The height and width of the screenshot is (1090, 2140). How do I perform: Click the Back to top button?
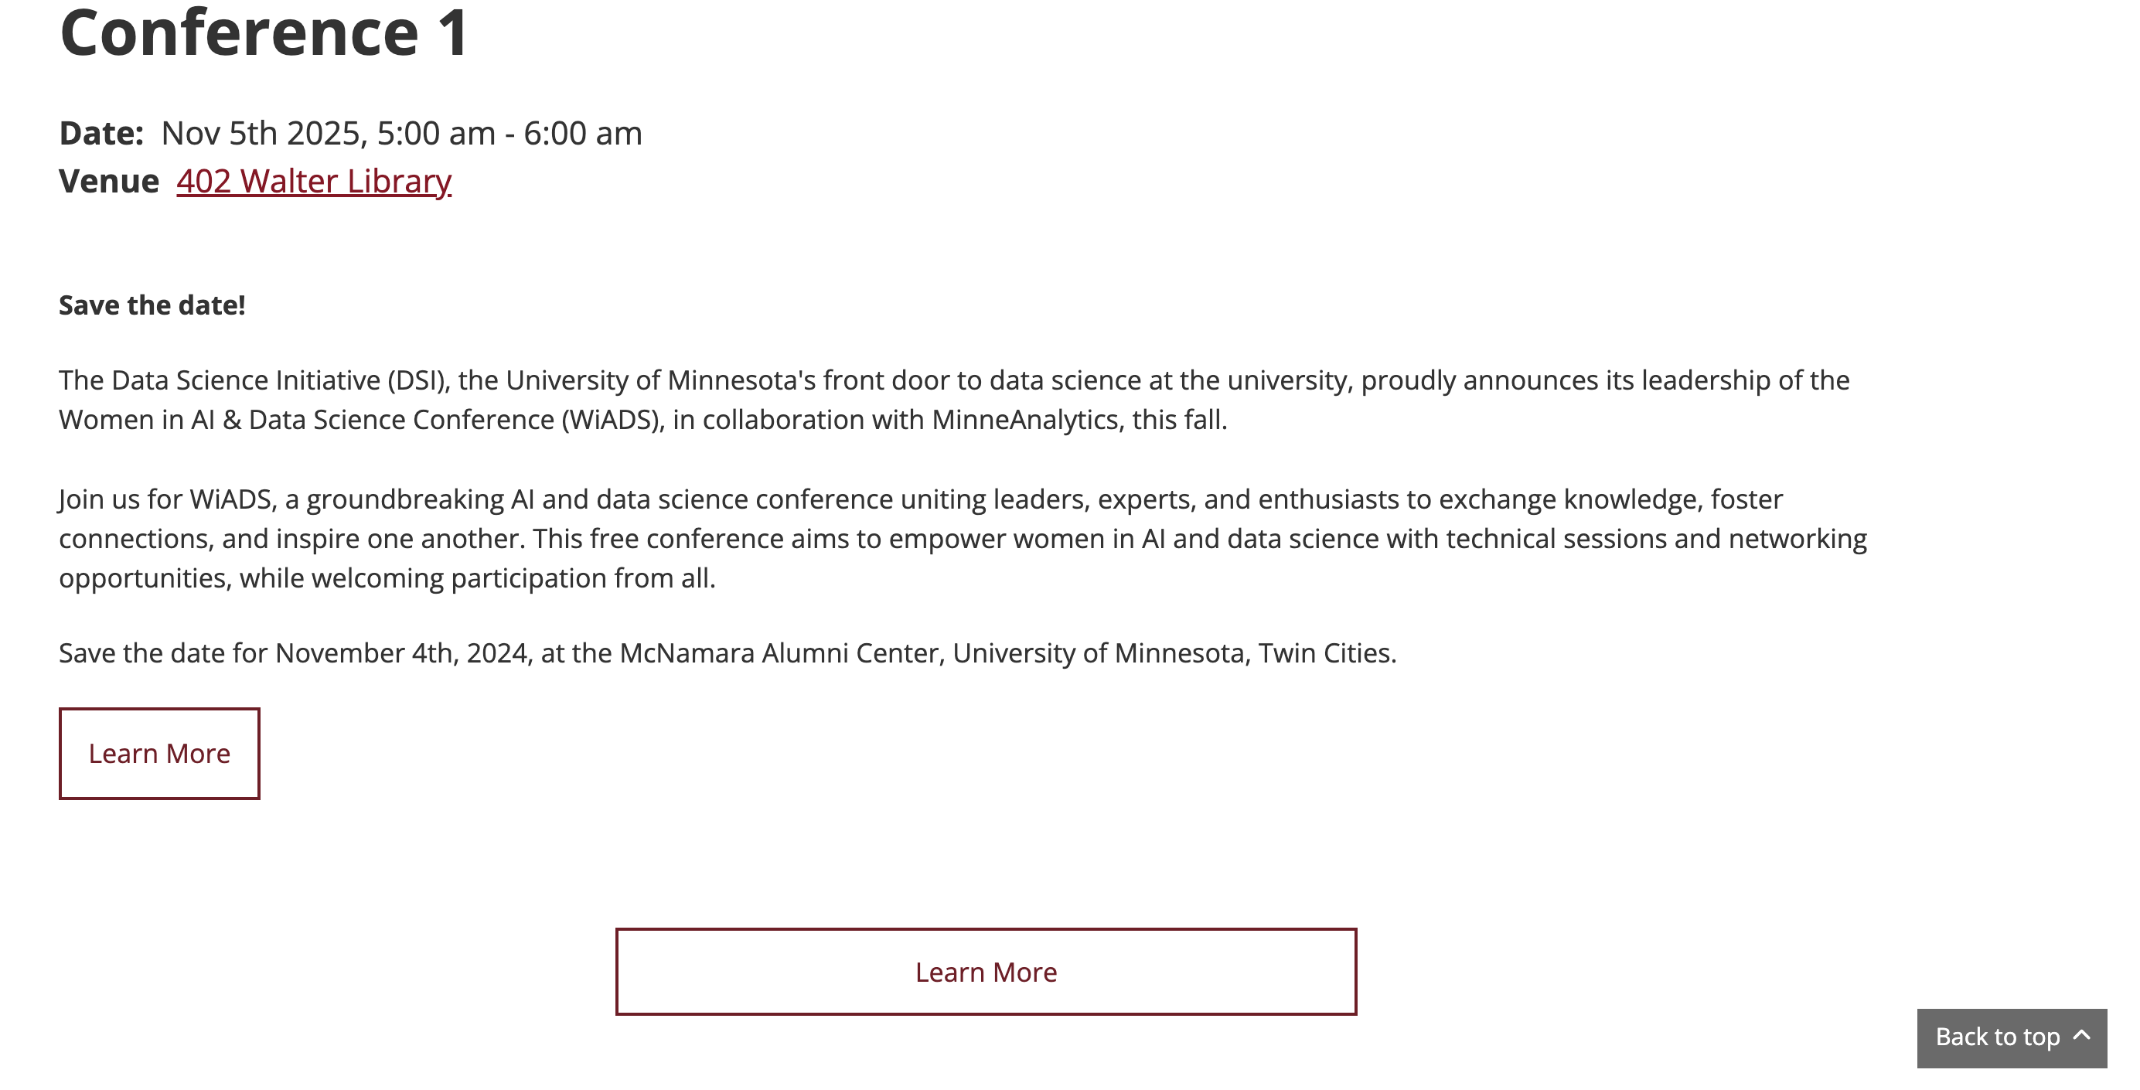(x=1997, y=1037)
